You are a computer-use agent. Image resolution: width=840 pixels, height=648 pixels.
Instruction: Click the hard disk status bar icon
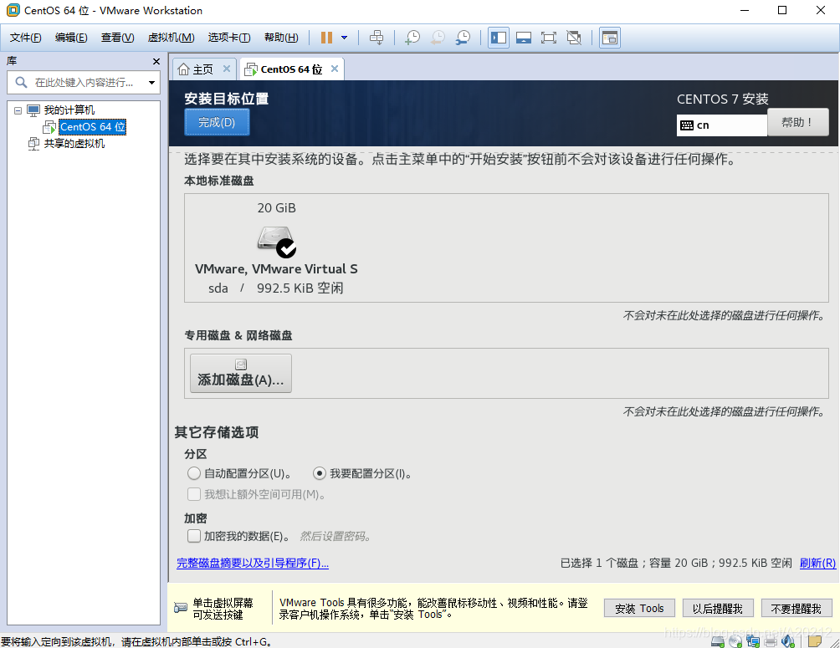[x=719, y=641]
